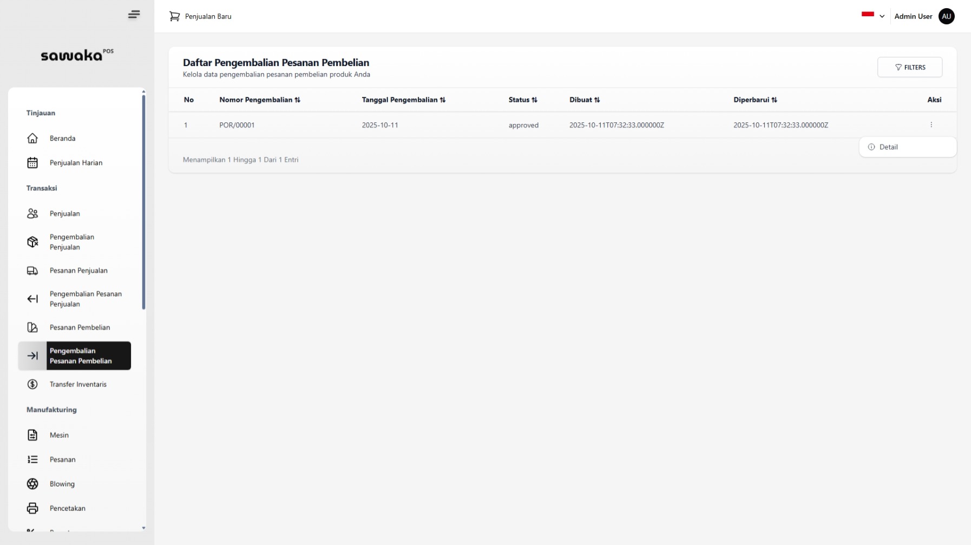This screenshot has height=545, width=971.
Task: Expand the language flag dropdown
Action: (872, 16)
